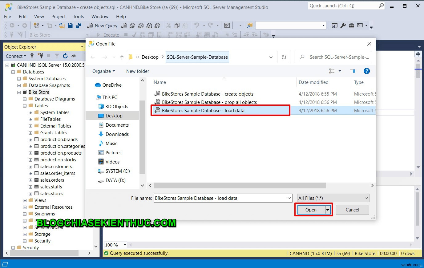Disconnect the current server connection
The height and width of the screenshot is (268, 424).
coord(41,56)
